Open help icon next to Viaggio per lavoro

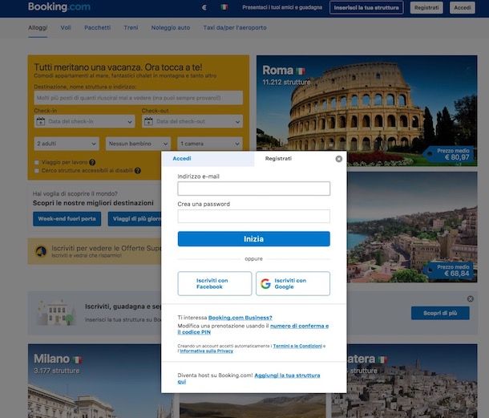click(x=92, y=162)
